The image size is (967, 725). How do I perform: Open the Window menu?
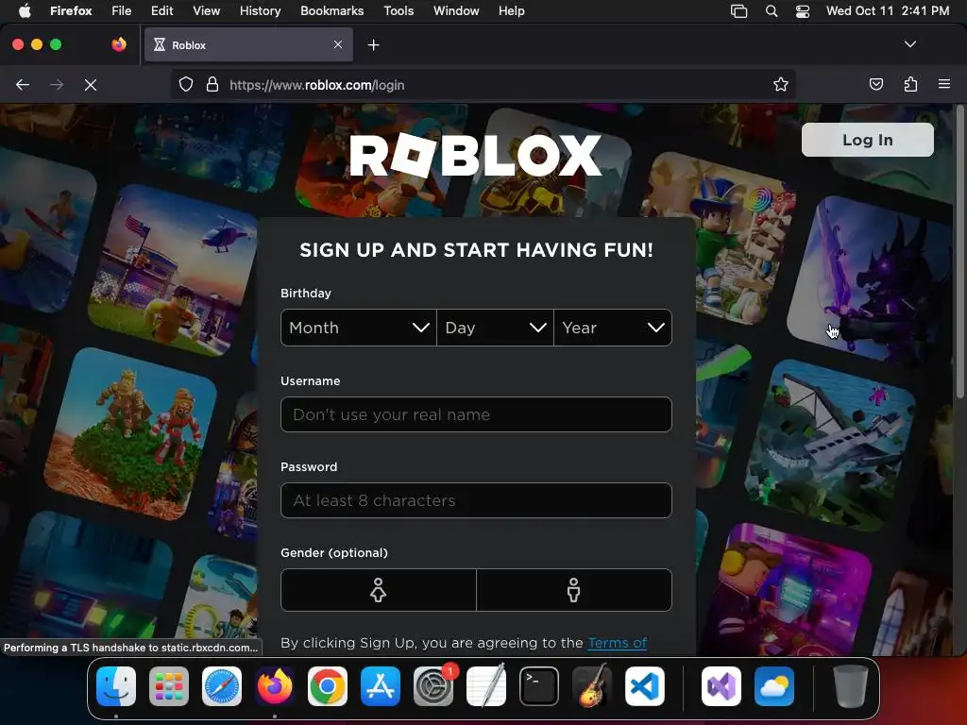456,10
